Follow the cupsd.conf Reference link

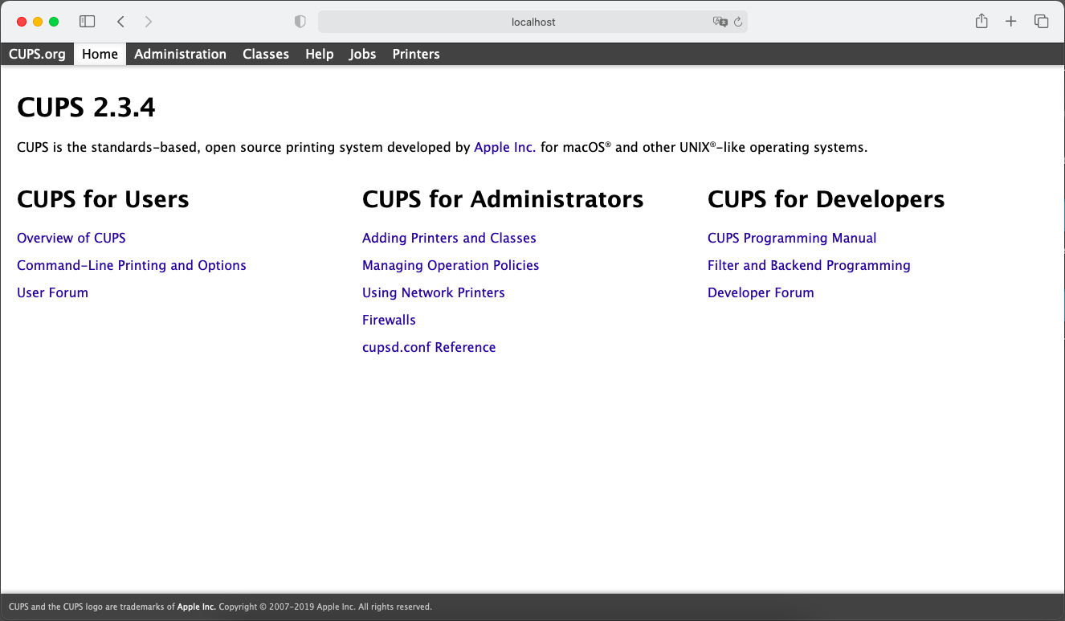point(429,347)
